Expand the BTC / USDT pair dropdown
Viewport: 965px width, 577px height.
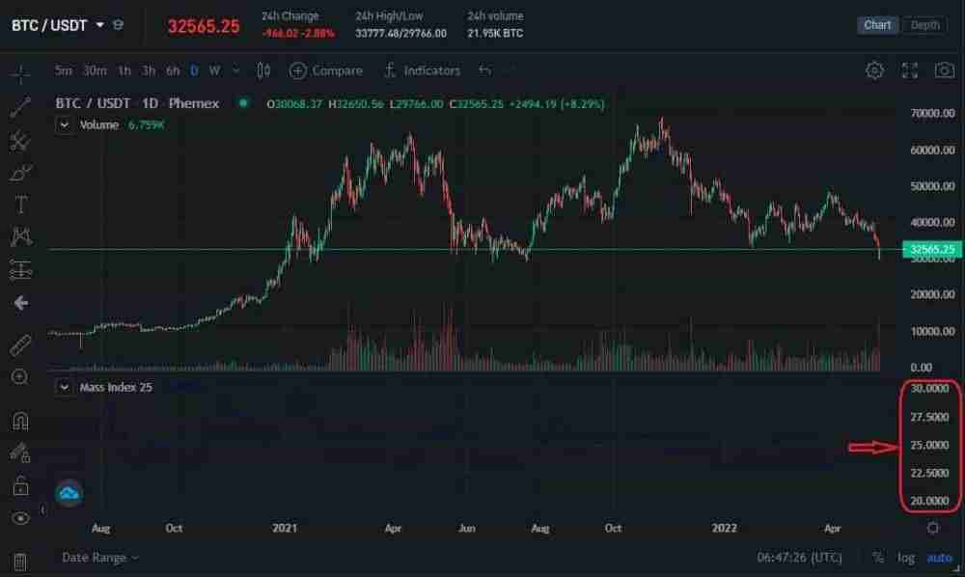99,25
